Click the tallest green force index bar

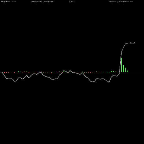click(122, 65)
